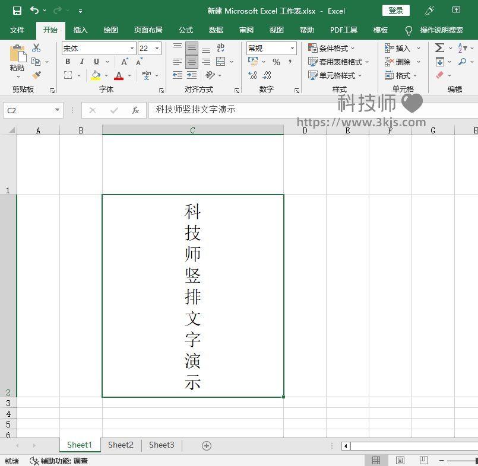478x466 pixels.
Task: Click the Decrease Indent icon
Action: (x=178, y=75)
